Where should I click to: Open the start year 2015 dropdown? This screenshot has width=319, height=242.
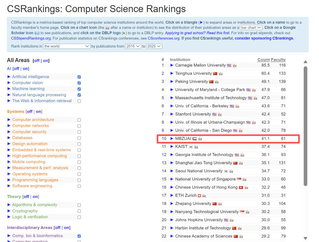133,46
